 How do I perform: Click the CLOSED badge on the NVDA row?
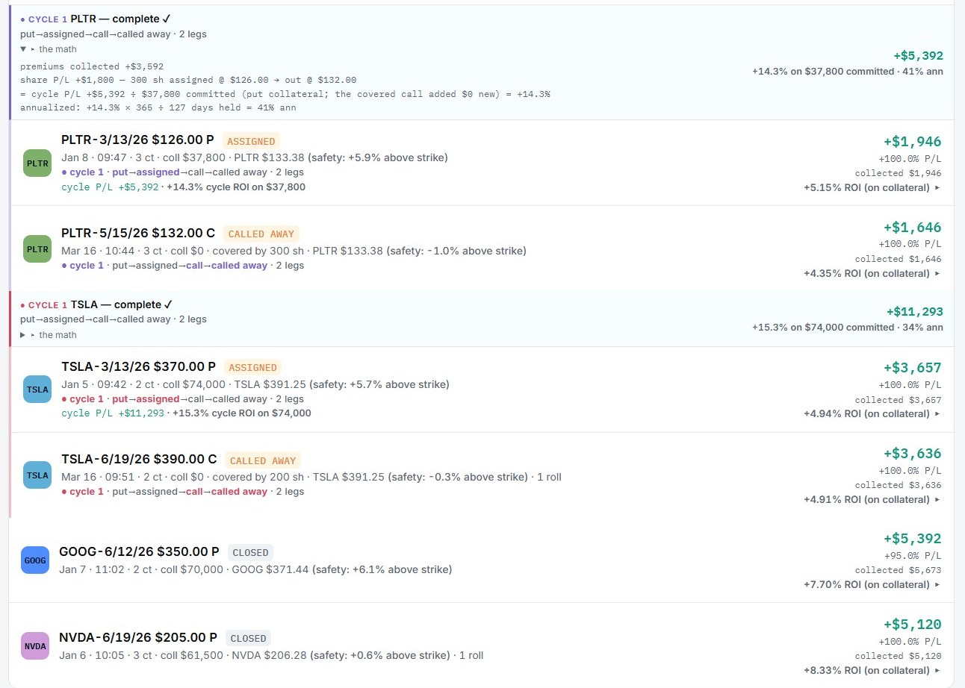pyautogui.click(x=248, y=639)
